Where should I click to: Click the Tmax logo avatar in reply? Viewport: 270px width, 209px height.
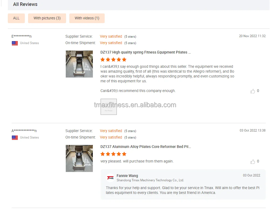point(110,178)
